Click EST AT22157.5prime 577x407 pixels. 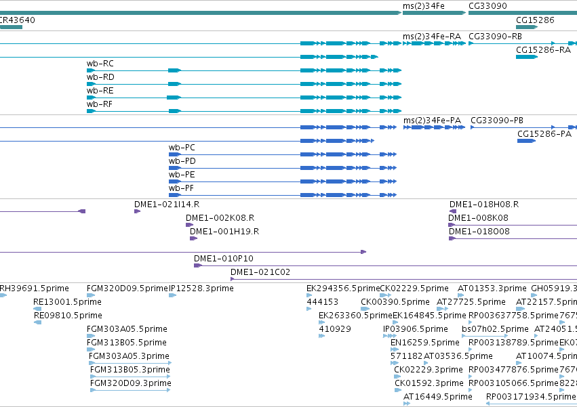[x=546, y=302]
